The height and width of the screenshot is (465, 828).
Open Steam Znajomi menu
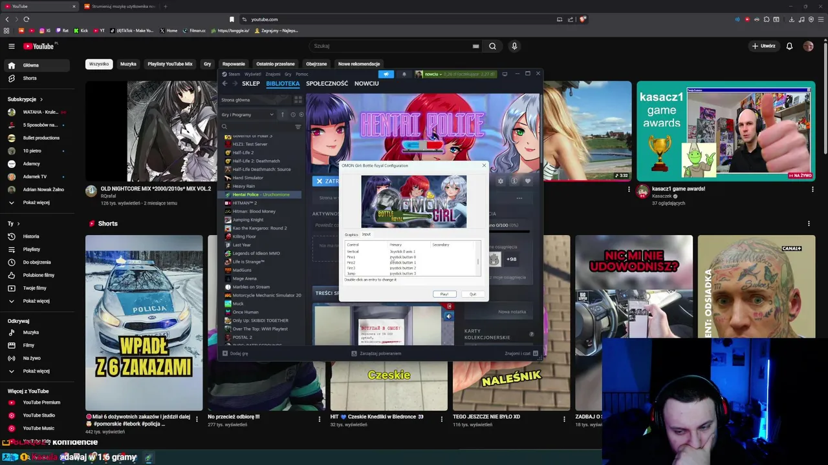point(272,74)
